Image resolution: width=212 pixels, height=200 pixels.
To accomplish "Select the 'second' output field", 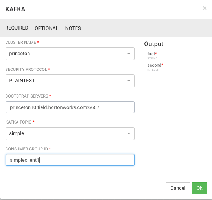I will (x=155, y=65).
